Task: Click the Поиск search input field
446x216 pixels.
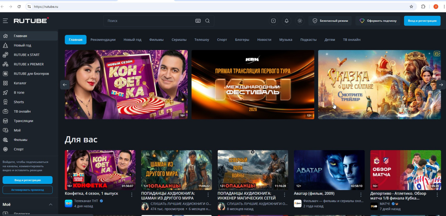Action: (x=149, y=21)
